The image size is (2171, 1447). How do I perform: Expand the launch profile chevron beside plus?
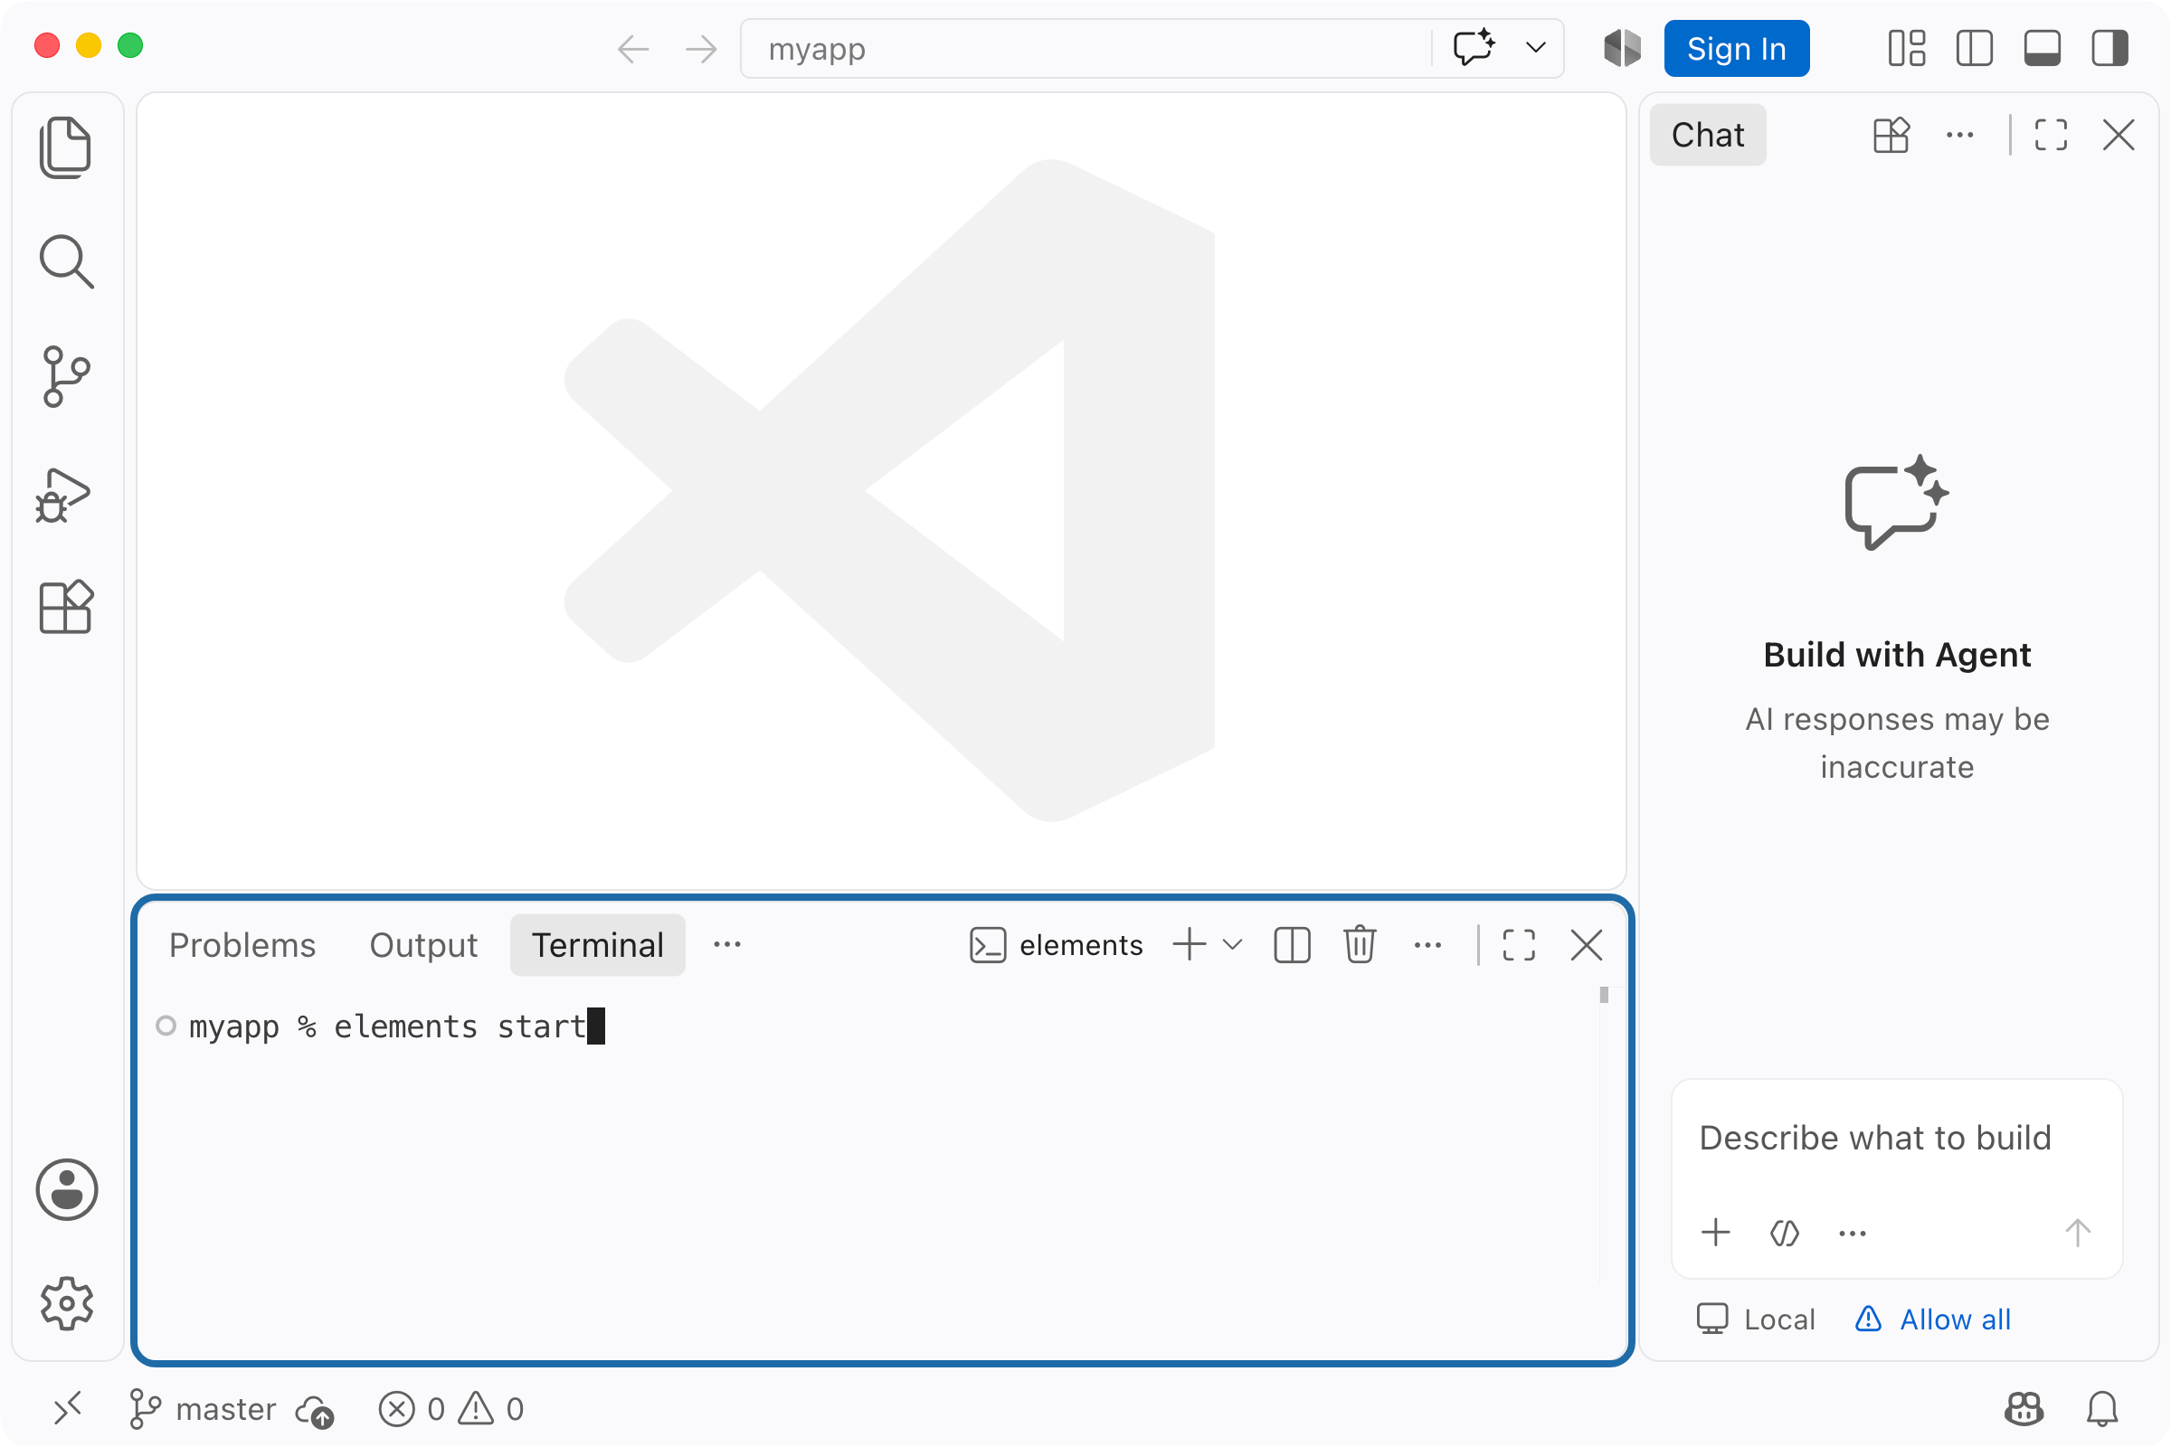pos(1232,945)
